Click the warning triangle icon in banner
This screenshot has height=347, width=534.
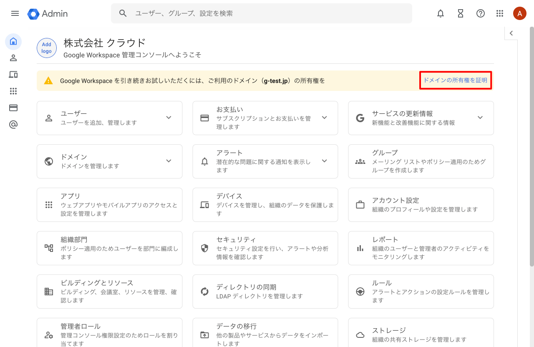tap(49, 81)
